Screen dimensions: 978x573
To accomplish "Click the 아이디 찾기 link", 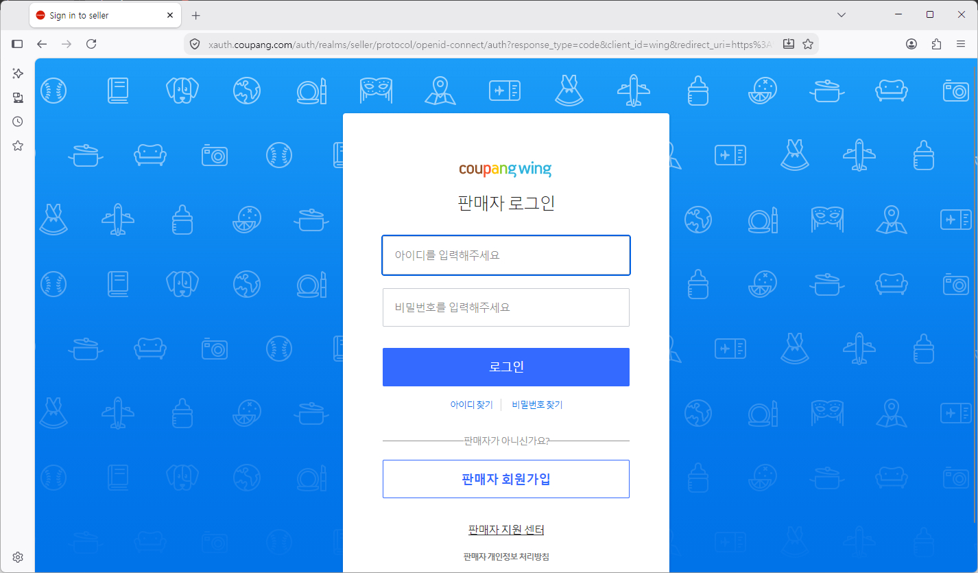I will pos(471,405).
